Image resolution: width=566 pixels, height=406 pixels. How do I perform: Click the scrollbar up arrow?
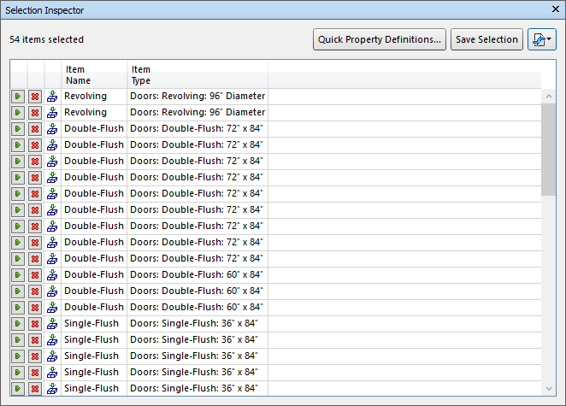[549, 96]
